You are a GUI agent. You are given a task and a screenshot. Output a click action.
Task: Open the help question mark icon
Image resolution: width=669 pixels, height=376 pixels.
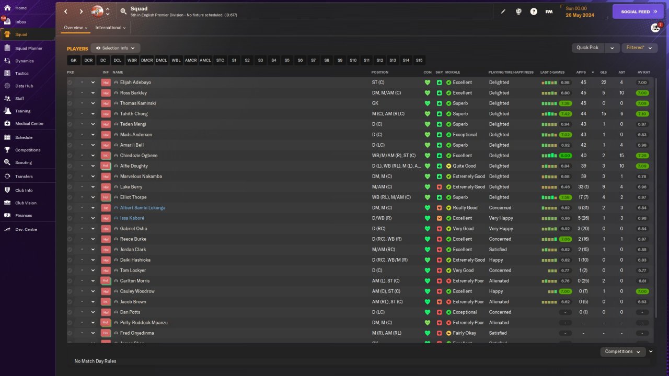(534, 11)
